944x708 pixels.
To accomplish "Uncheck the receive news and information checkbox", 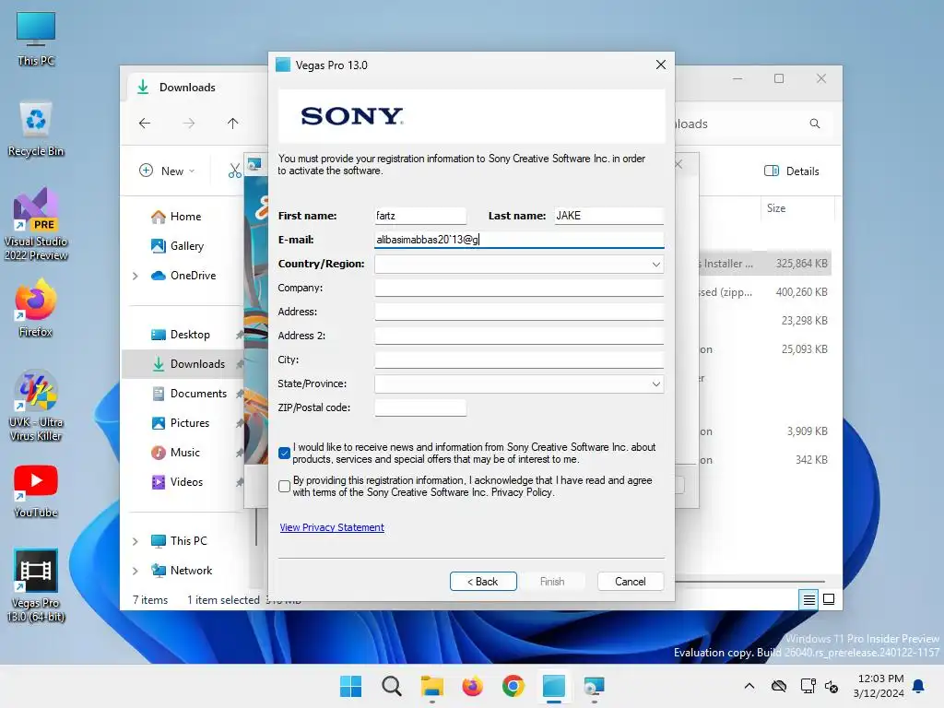I will point(285,454).
